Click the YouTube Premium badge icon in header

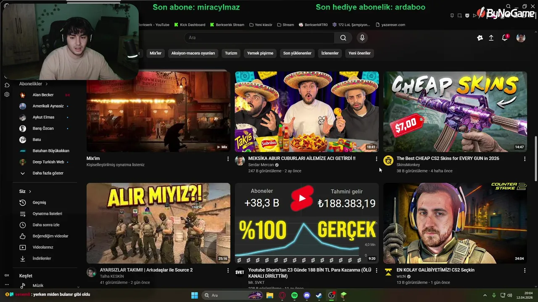[x=480, y=38]
